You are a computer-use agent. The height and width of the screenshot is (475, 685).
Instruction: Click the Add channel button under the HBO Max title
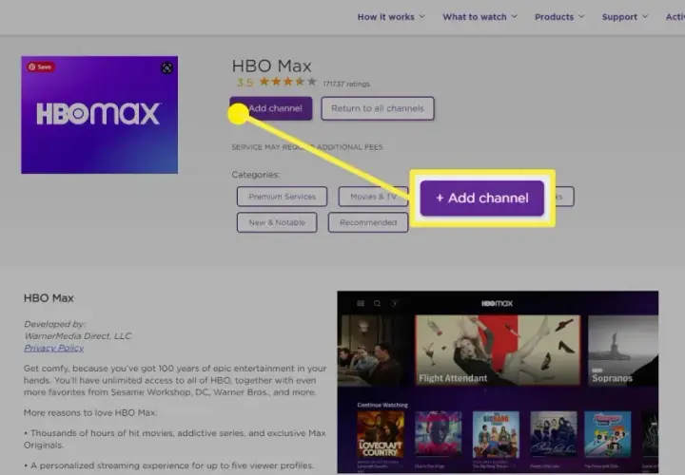(x=271, y=108)
